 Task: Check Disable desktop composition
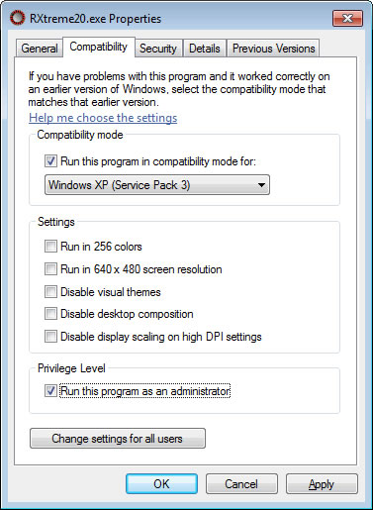(50, 314)
